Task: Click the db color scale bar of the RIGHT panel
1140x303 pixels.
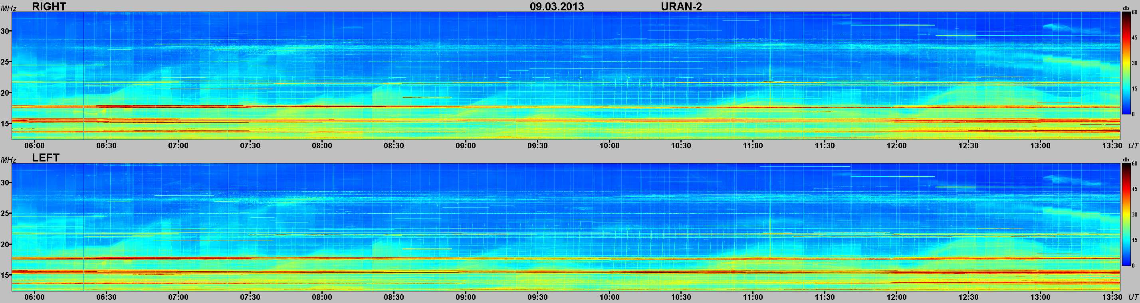Action: (1126, 63)
